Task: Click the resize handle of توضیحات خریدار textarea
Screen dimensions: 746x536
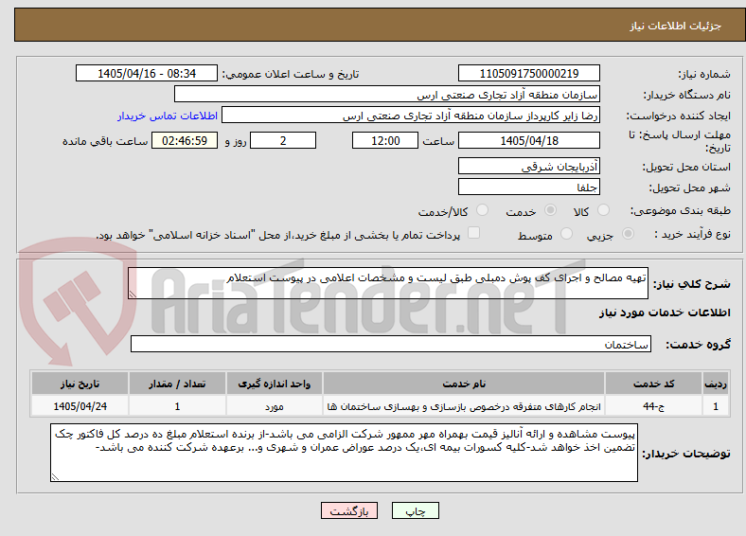Action: [x=55, y=476]
